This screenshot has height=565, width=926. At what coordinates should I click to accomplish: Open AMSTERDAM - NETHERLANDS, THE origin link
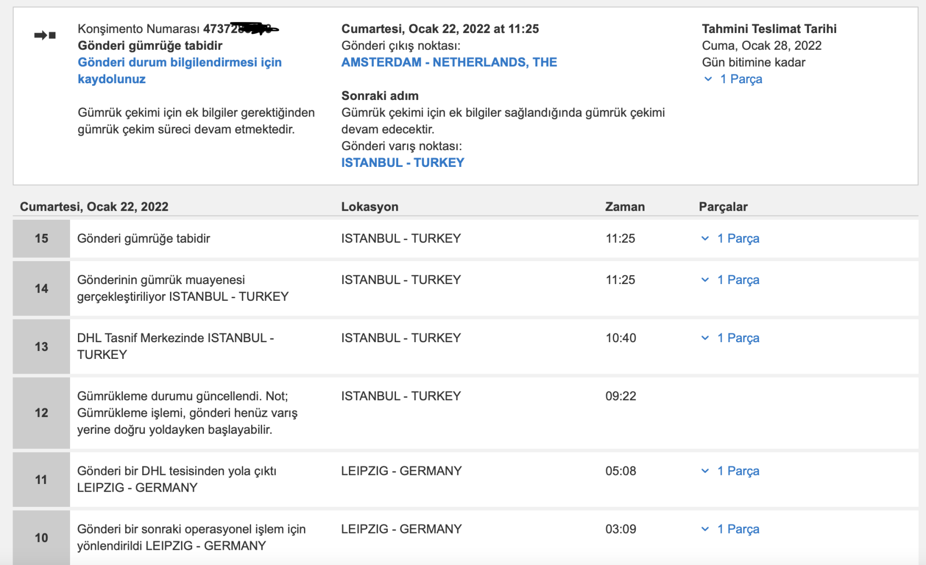pos(449,62)
